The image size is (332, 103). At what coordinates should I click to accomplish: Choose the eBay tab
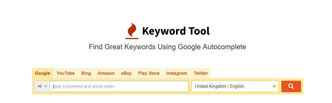pos(126,73)
